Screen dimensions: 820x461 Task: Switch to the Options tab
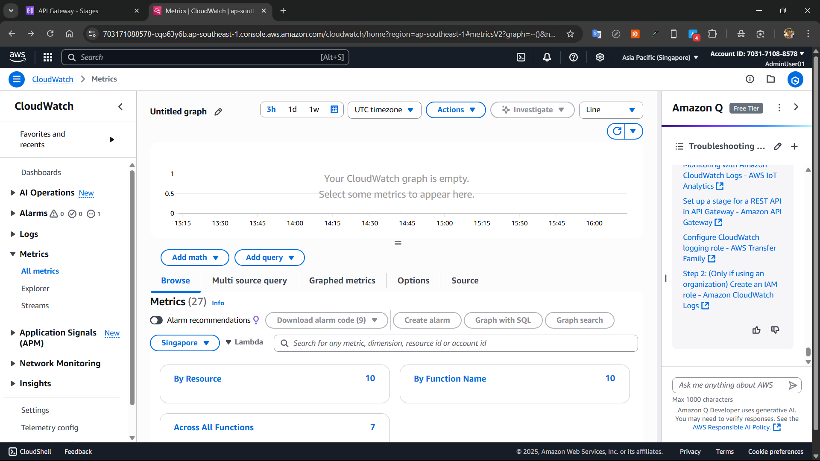[x=413, y=281]
